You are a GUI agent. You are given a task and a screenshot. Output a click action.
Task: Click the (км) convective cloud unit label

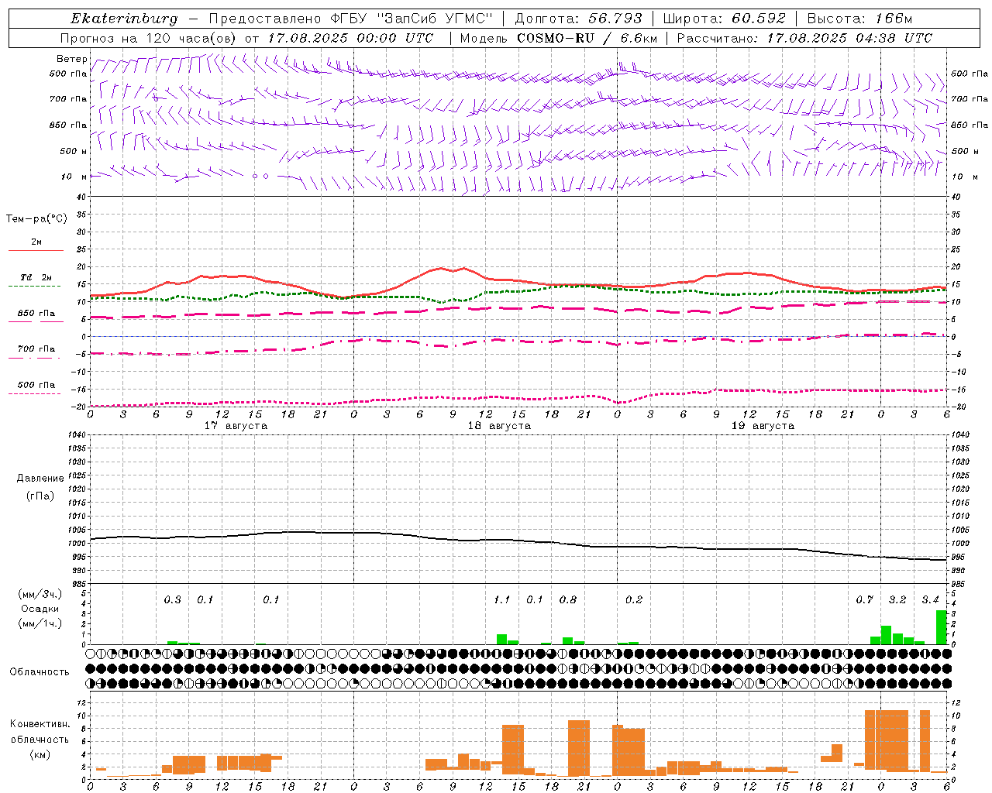coord(40,754)
